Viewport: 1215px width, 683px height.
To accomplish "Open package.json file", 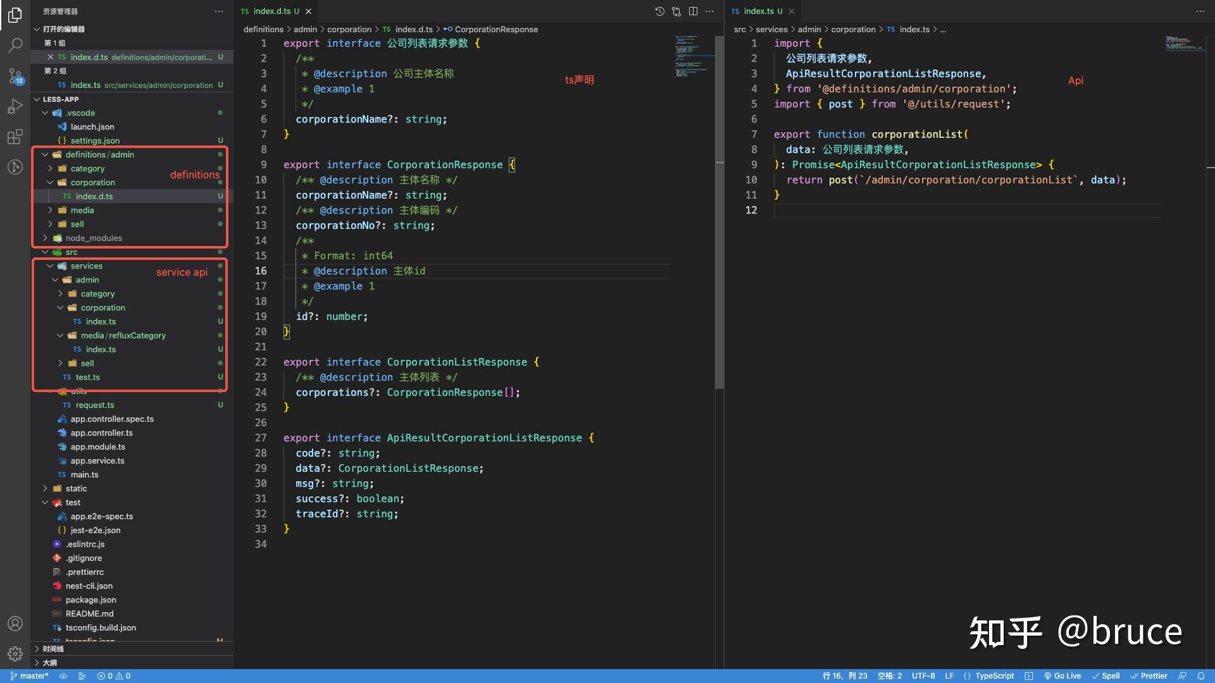I will coord(91,600).
